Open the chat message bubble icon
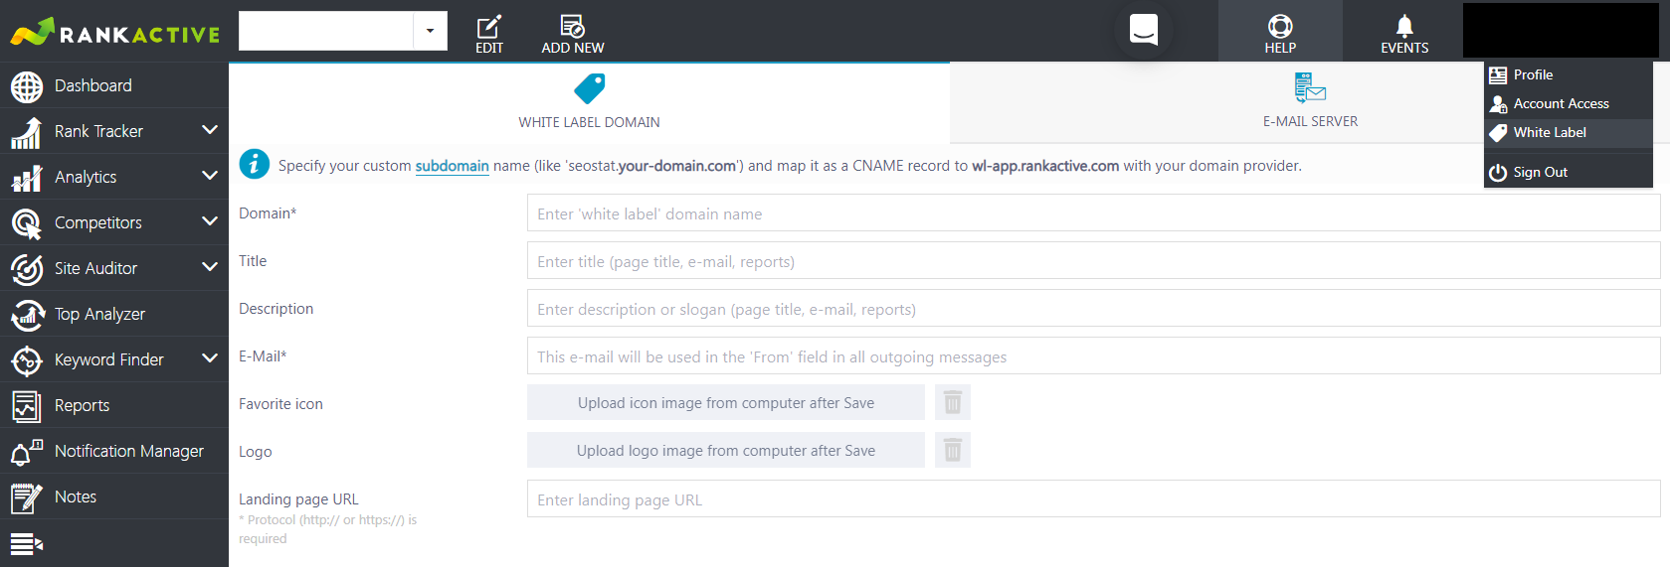The height and width of the screenshot is (567, 1670). 1144,30
